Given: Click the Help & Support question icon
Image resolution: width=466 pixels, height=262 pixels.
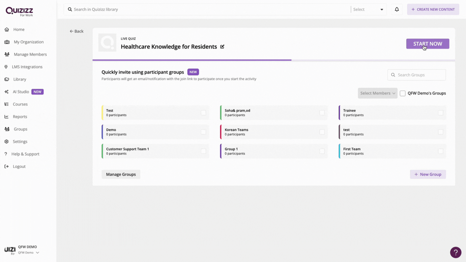Looking at the screenshot, I should pyautogui.click(x=6, y=154).
